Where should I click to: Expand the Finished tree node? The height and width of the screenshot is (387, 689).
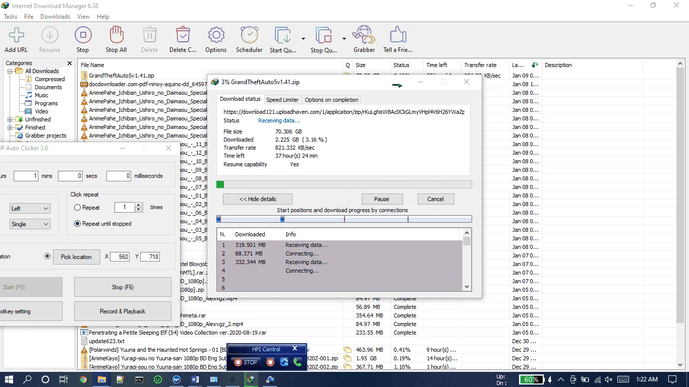coord(10,127)
